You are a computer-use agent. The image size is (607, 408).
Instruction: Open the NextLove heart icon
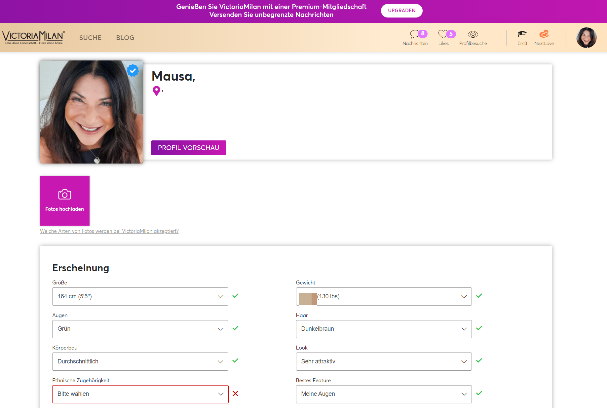(x=544, y=34)
